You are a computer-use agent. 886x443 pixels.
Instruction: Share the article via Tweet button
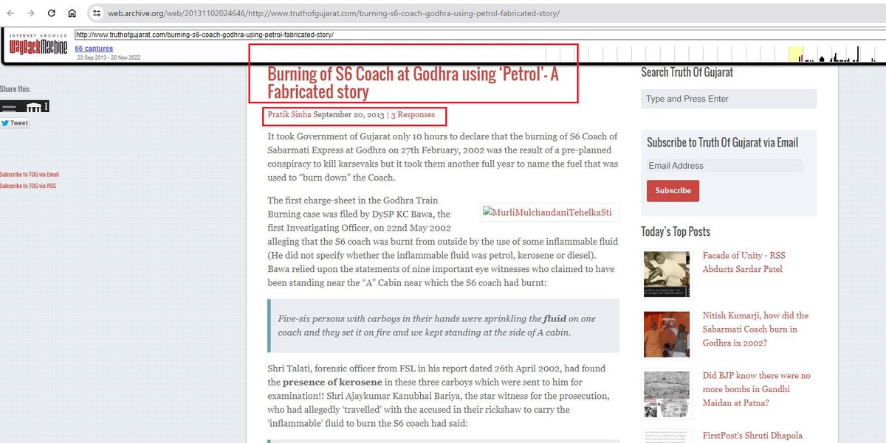[x=15, y=123]
